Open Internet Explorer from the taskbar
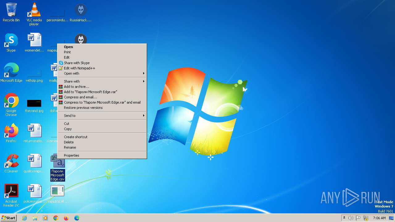The height and width of the screenshot is (222, 395). pyautogui.click(x=24, y=218)
